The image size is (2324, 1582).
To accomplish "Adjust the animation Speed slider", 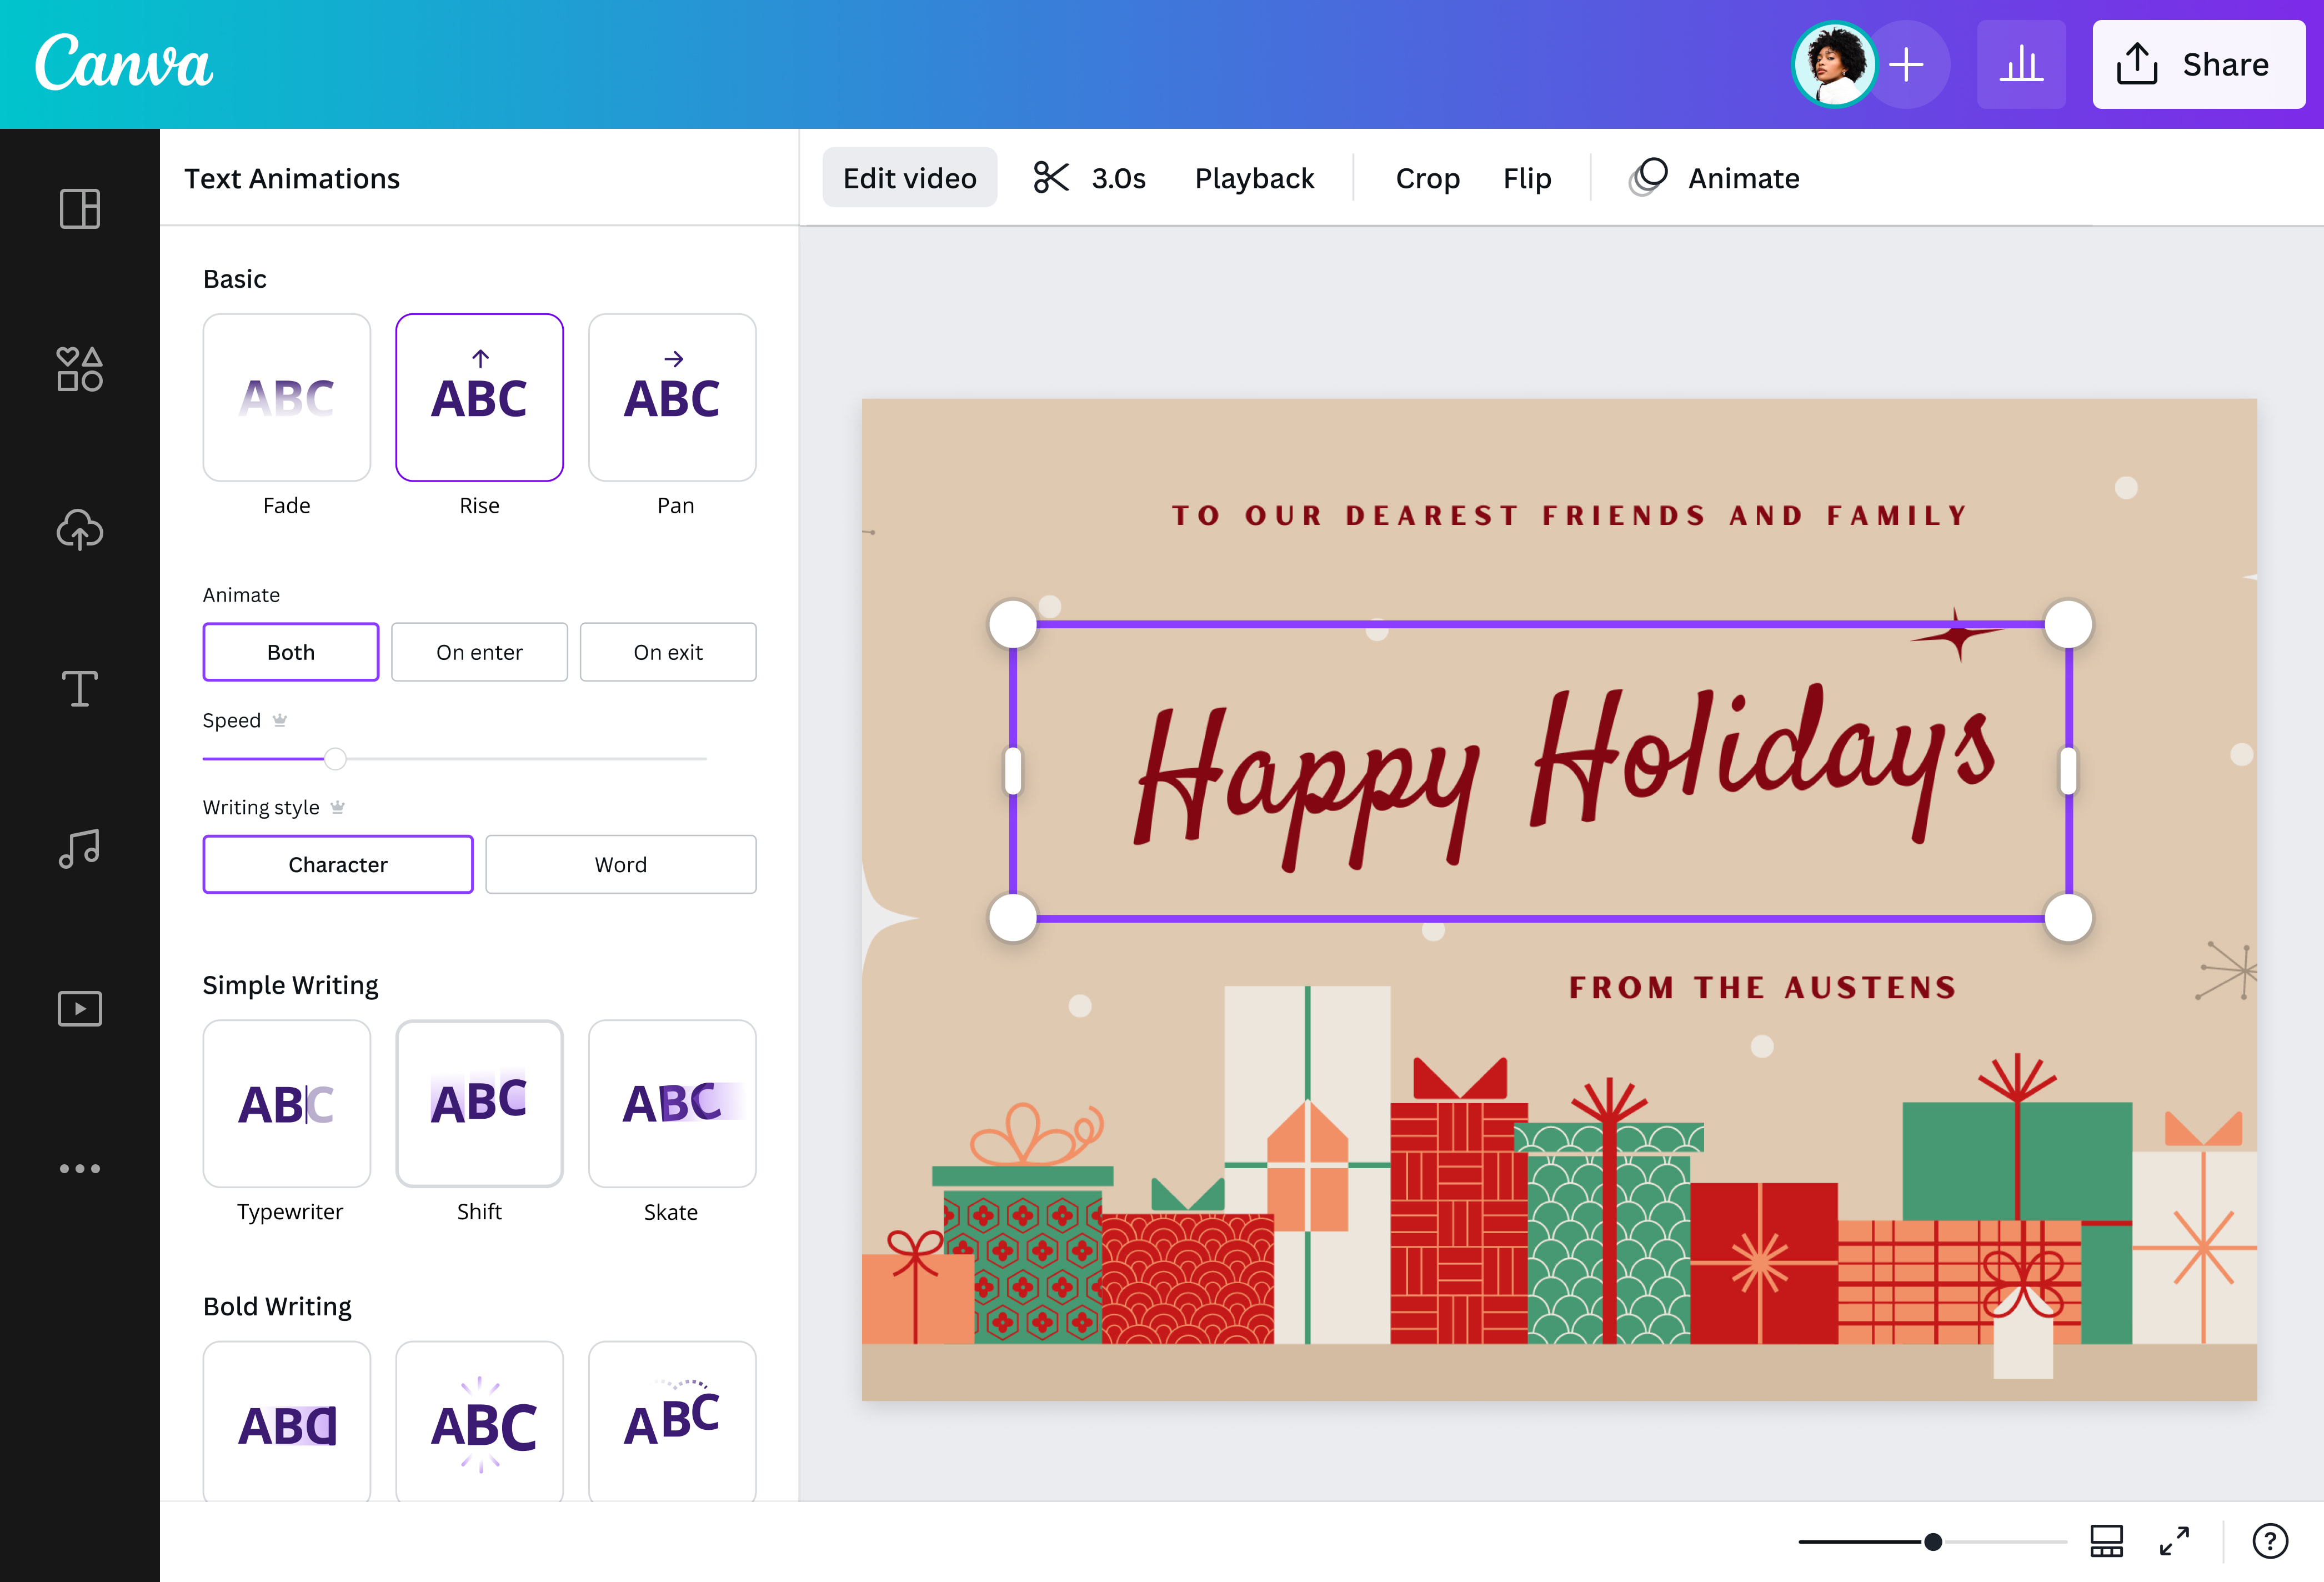I will click(x=335, y=759).
